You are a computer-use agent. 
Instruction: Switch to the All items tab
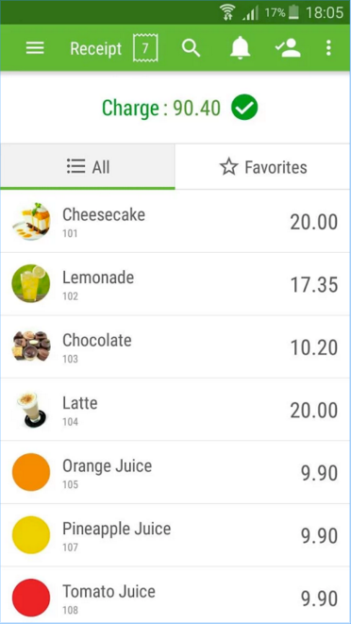coord(88,167)
